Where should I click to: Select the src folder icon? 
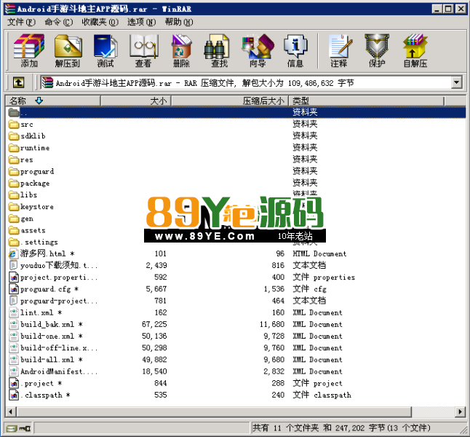(14, 125)
